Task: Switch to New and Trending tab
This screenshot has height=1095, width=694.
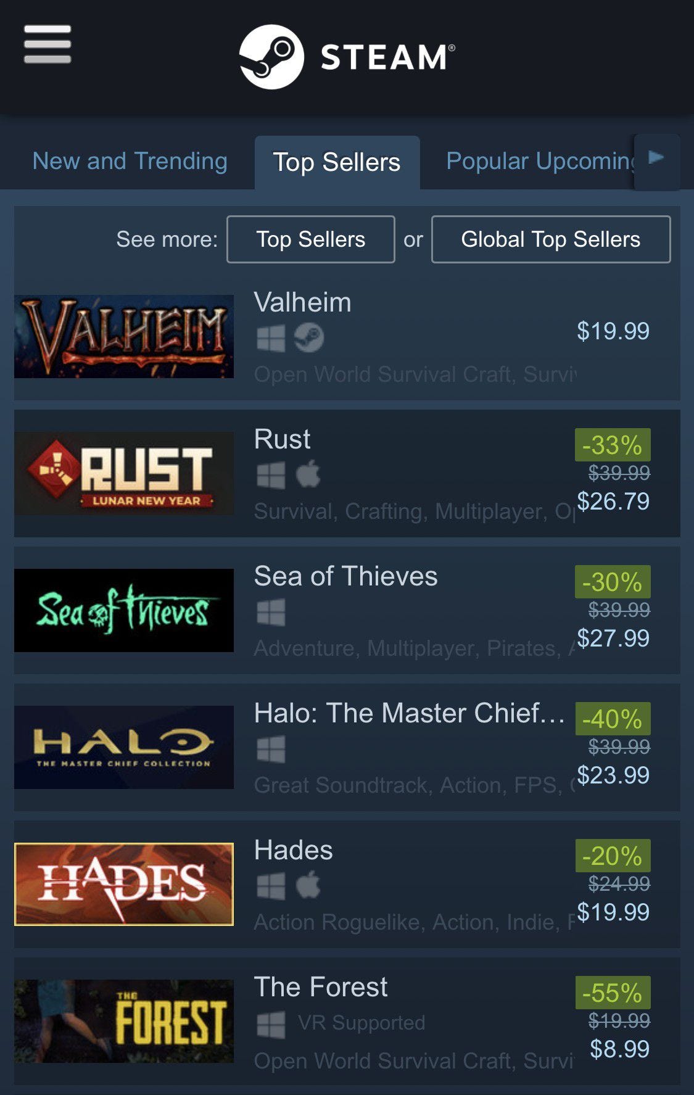Action: pos(130,161)
